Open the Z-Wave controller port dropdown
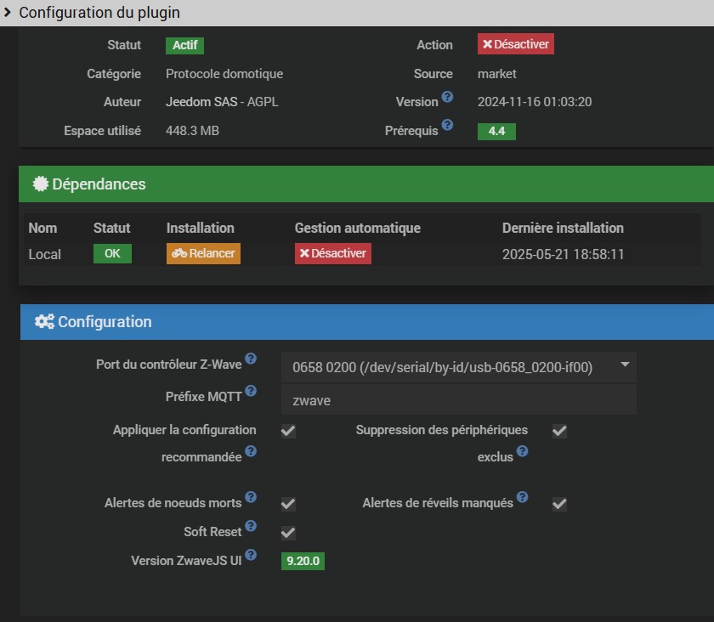This screenshot has width=714, height=622. [458, 367]
